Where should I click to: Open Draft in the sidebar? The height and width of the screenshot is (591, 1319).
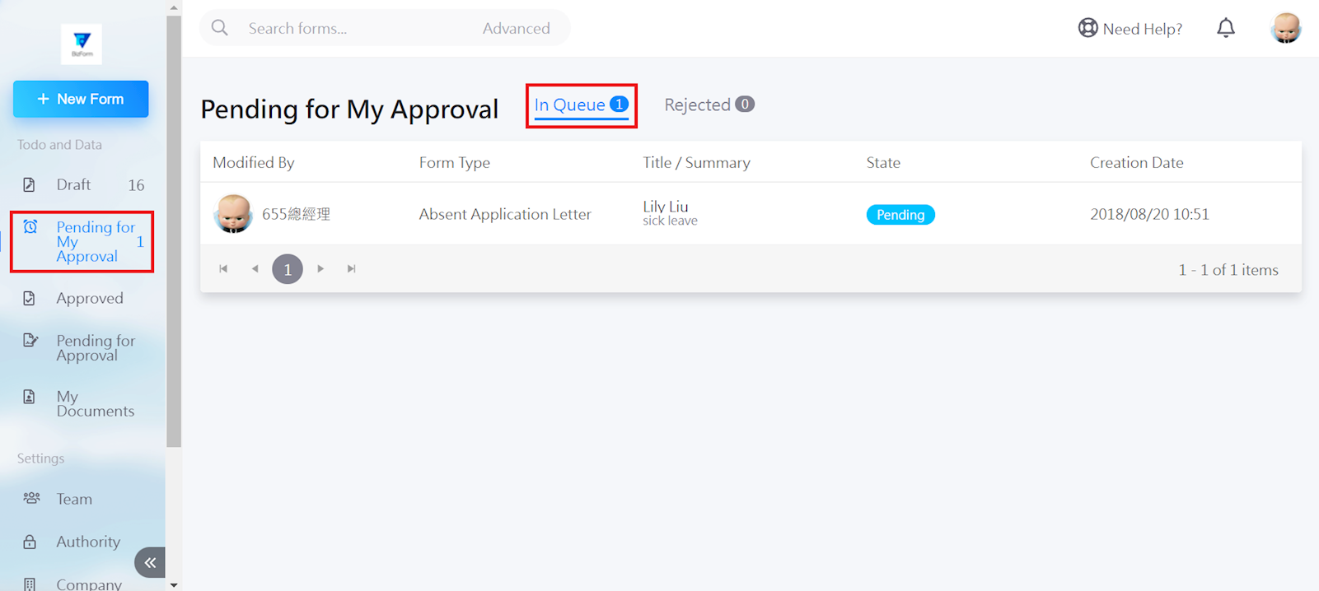[x=82, y=185]
